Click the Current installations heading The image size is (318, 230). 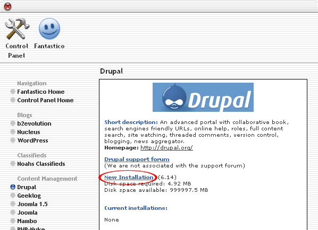click(136, 208)
